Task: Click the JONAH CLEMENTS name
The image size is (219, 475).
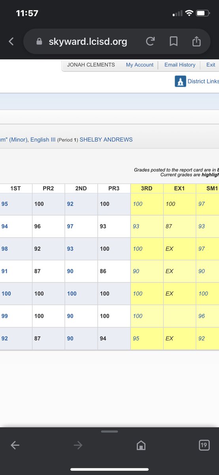Action: 91,65
